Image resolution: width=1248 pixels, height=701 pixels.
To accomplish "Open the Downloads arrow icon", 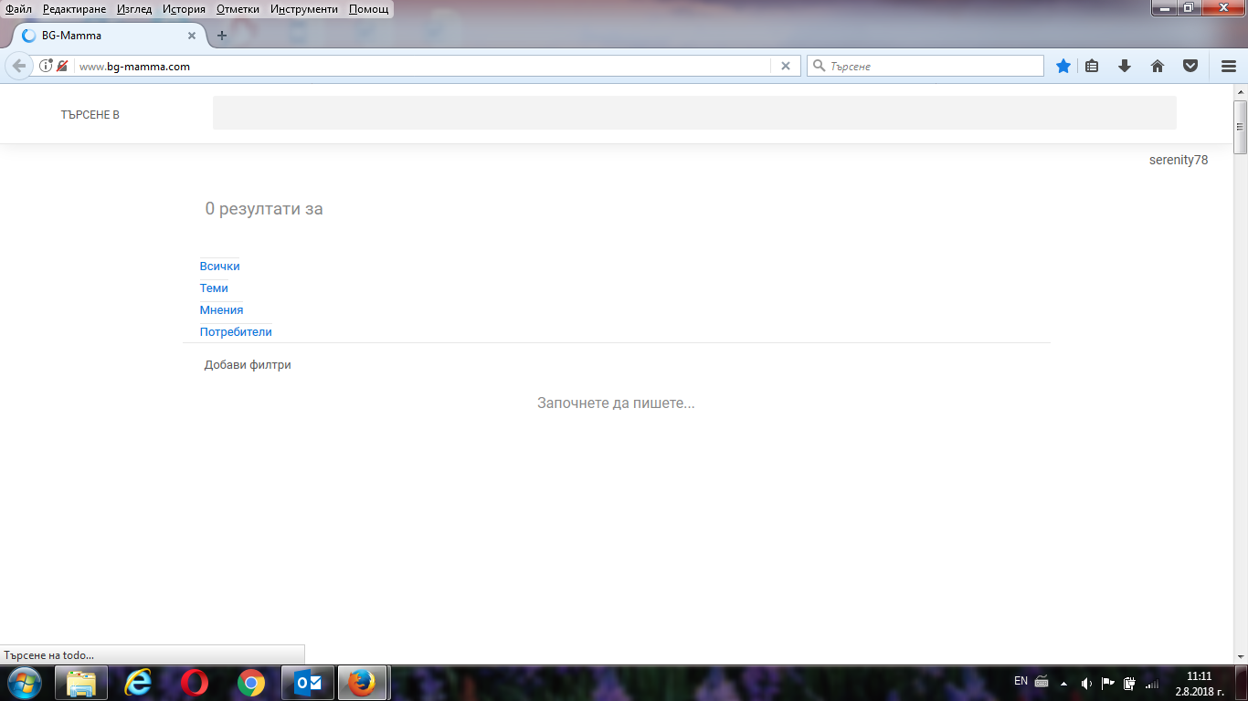I will coord(1125,66).
